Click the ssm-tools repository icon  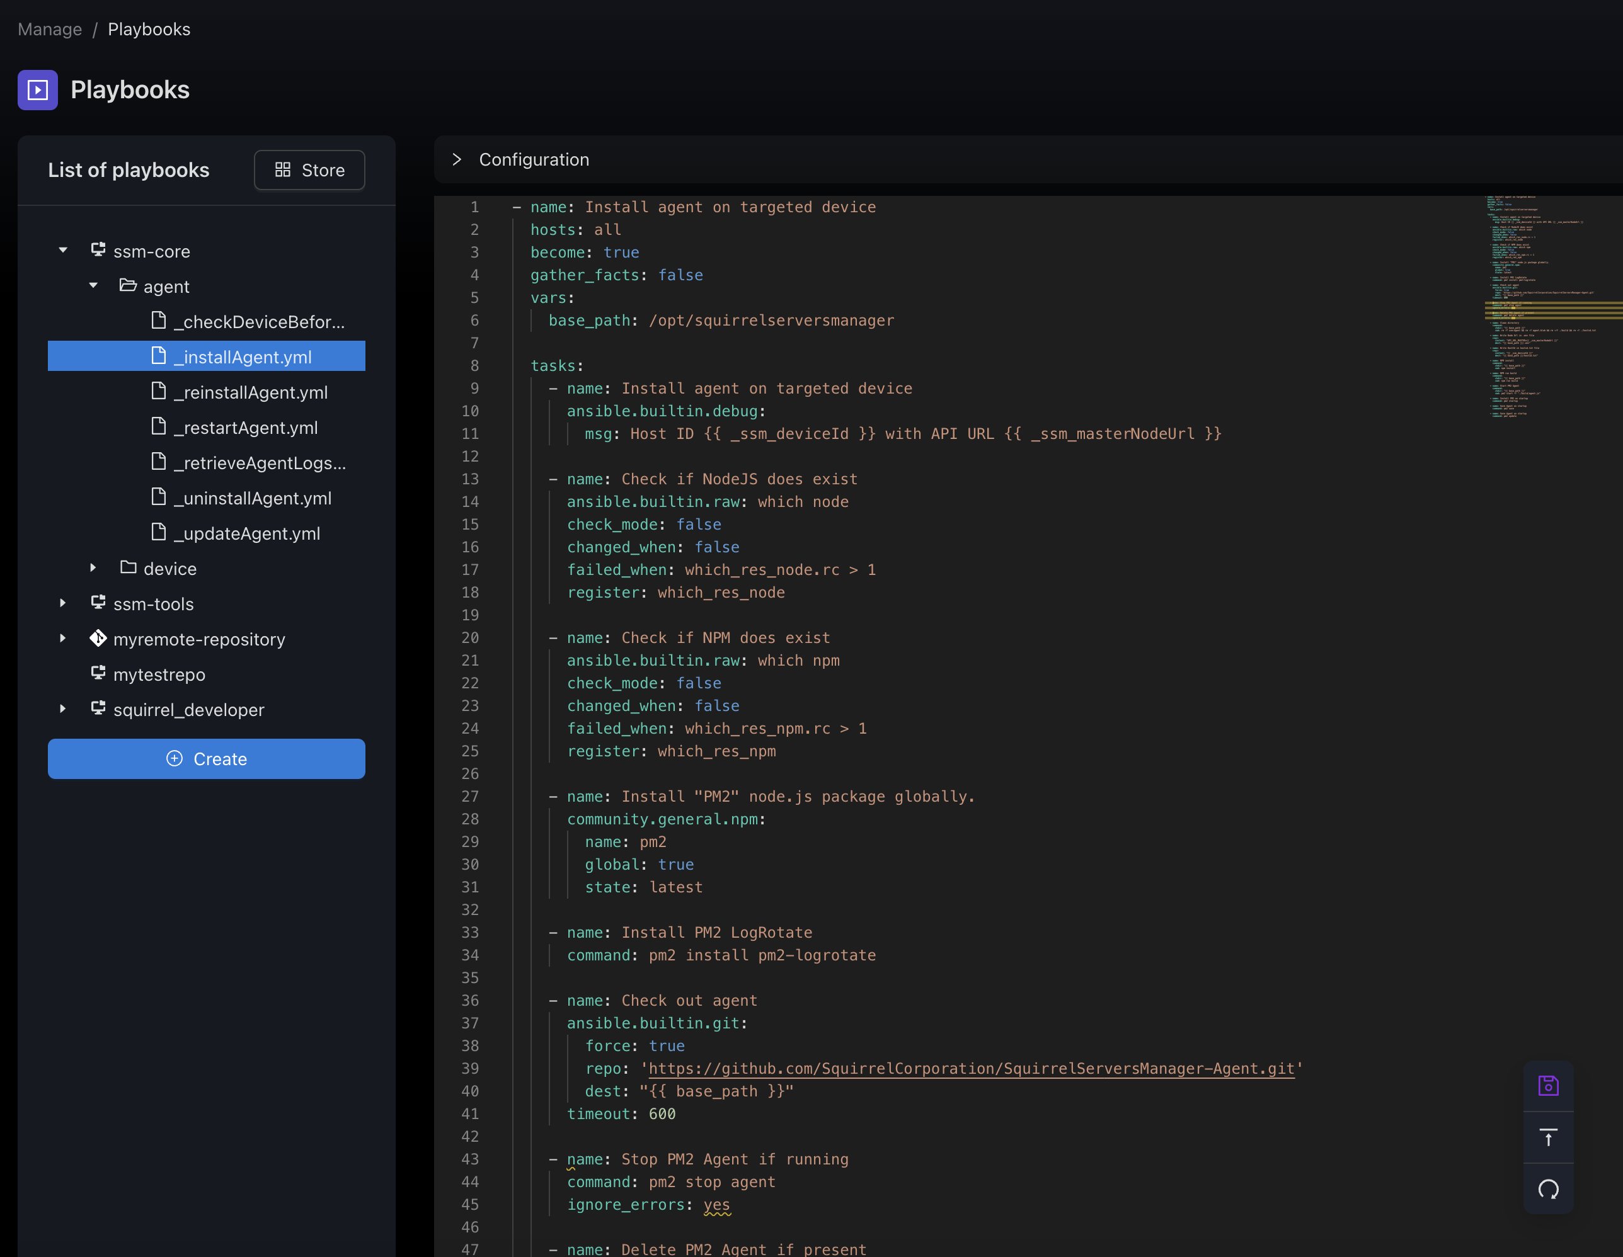coord(96,603)
